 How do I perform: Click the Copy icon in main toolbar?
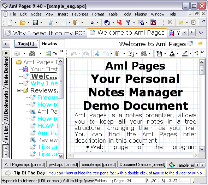[64, 22]
